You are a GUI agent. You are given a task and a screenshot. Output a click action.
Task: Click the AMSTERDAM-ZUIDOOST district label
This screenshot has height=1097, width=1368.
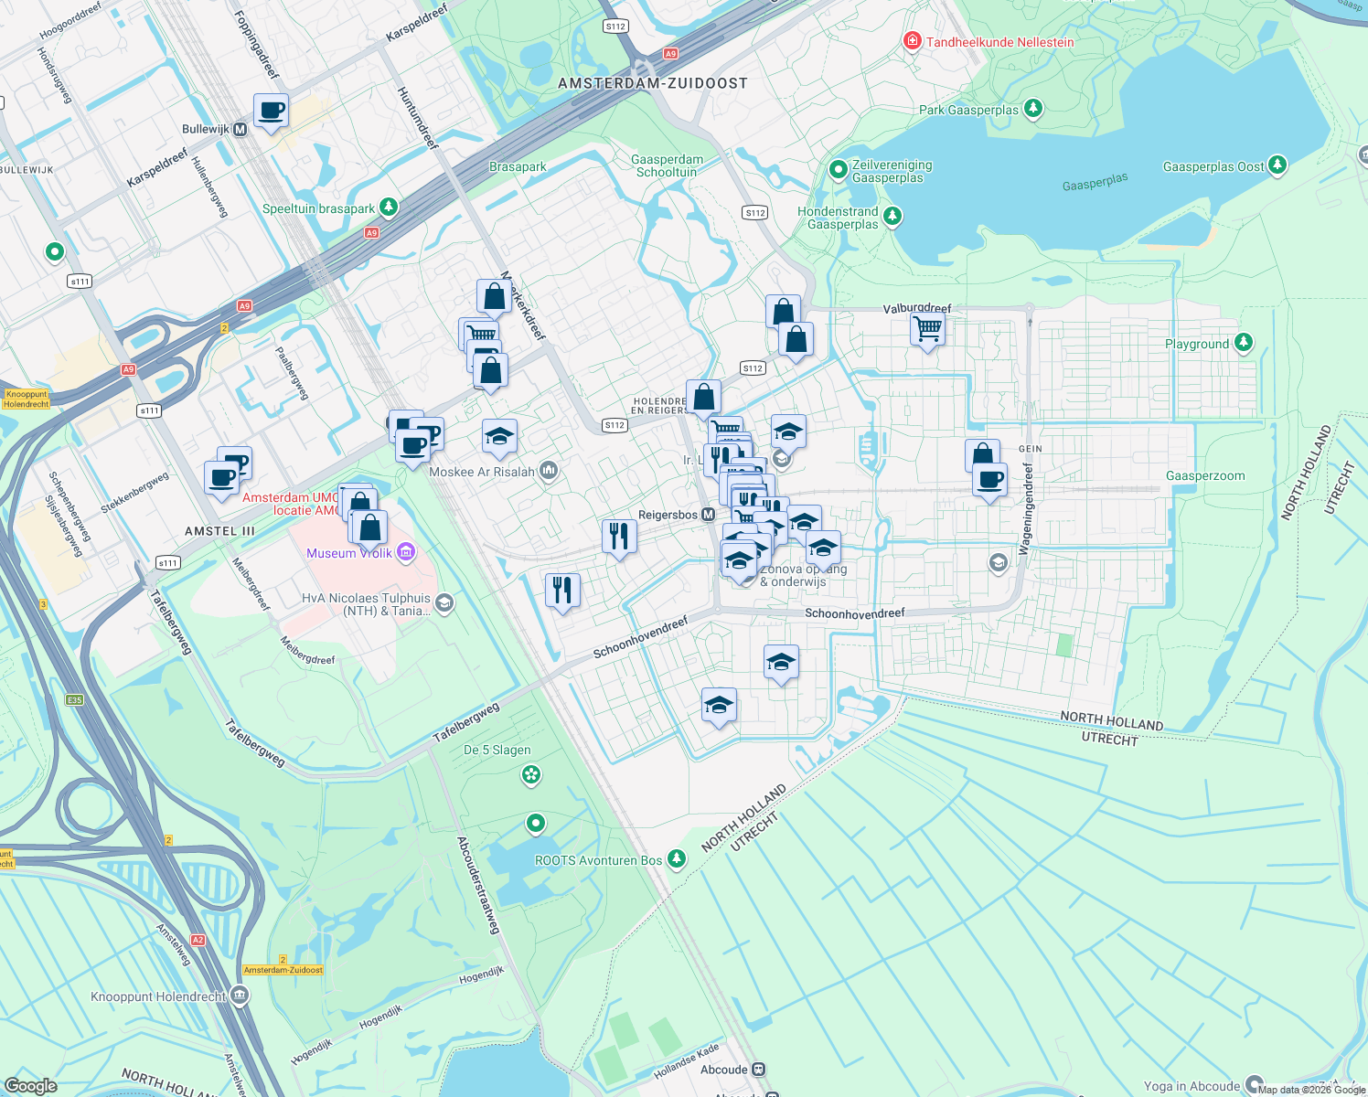[x=653, y=83]
